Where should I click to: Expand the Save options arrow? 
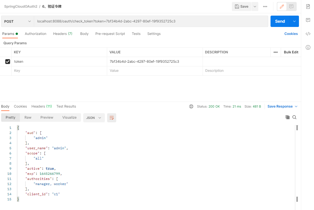pyautogui.click(x=255, y=7)
